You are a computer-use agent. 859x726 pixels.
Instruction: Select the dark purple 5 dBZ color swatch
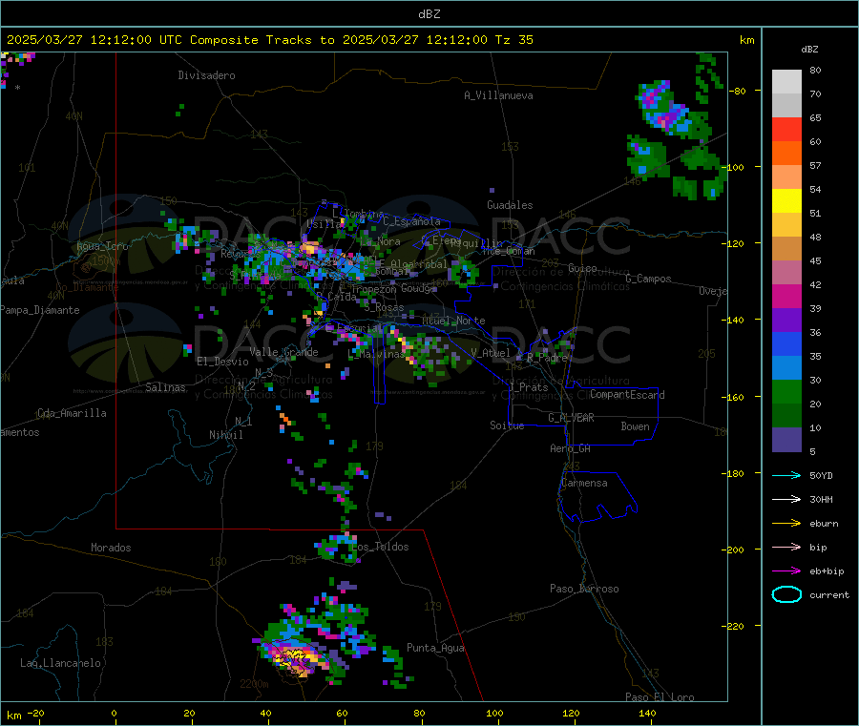tap(786, 440)
